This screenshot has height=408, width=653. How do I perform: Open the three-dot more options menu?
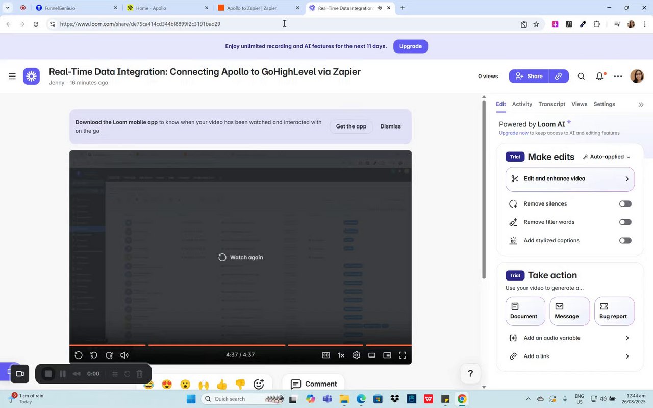(x=618, y=76)
